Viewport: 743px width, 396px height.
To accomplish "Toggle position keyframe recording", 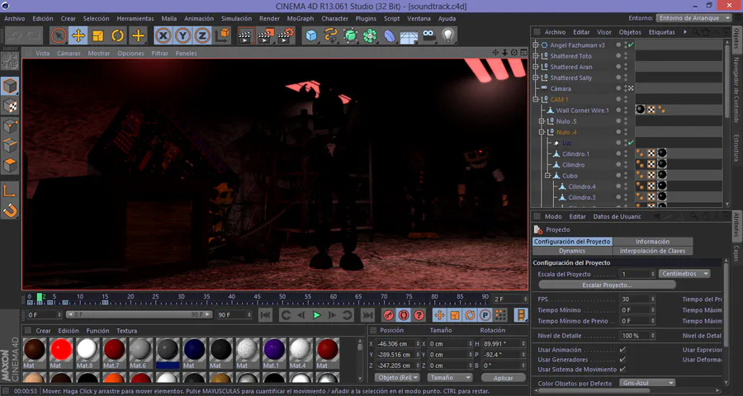I will (x=439, y=315).
